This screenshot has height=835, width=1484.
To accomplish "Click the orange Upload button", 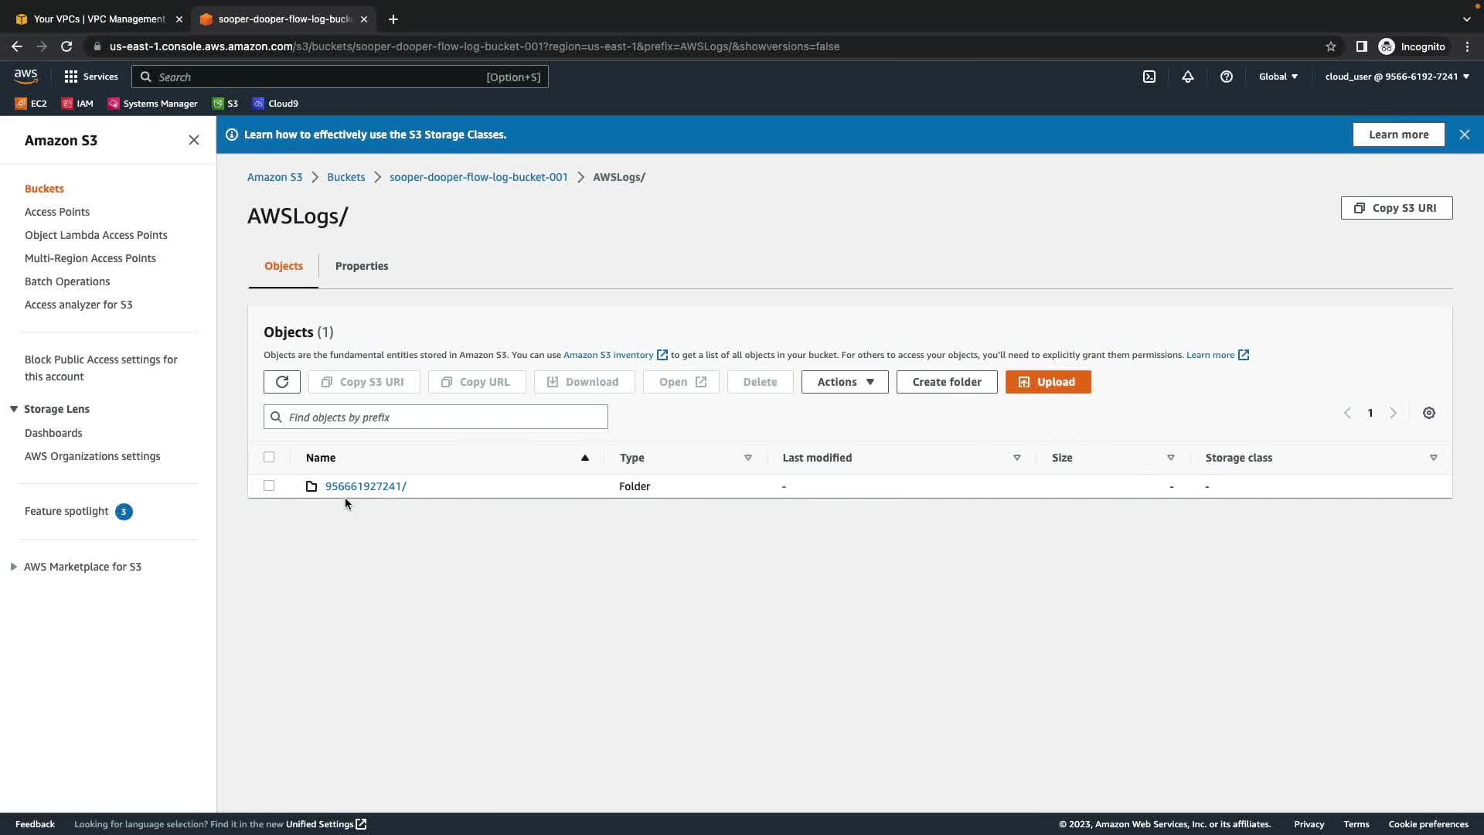I will tap(1047, 382).
